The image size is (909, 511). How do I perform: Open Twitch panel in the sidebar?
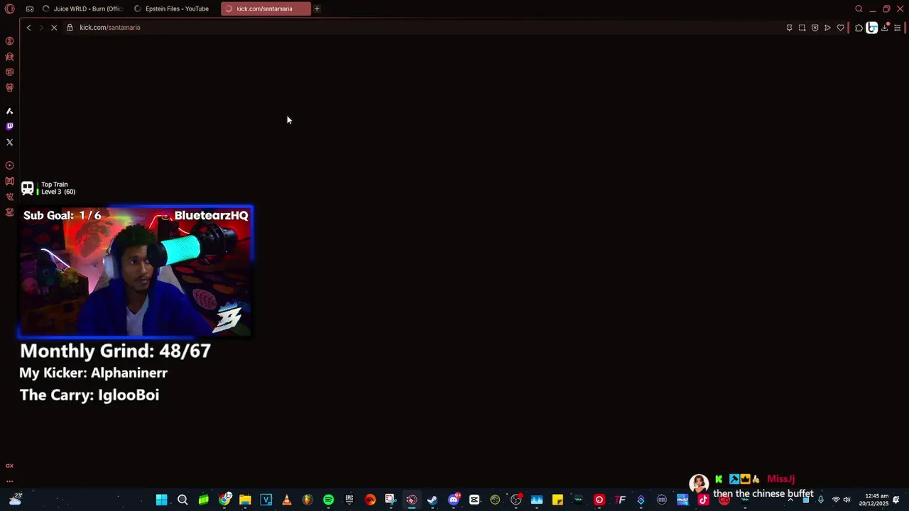10,126
